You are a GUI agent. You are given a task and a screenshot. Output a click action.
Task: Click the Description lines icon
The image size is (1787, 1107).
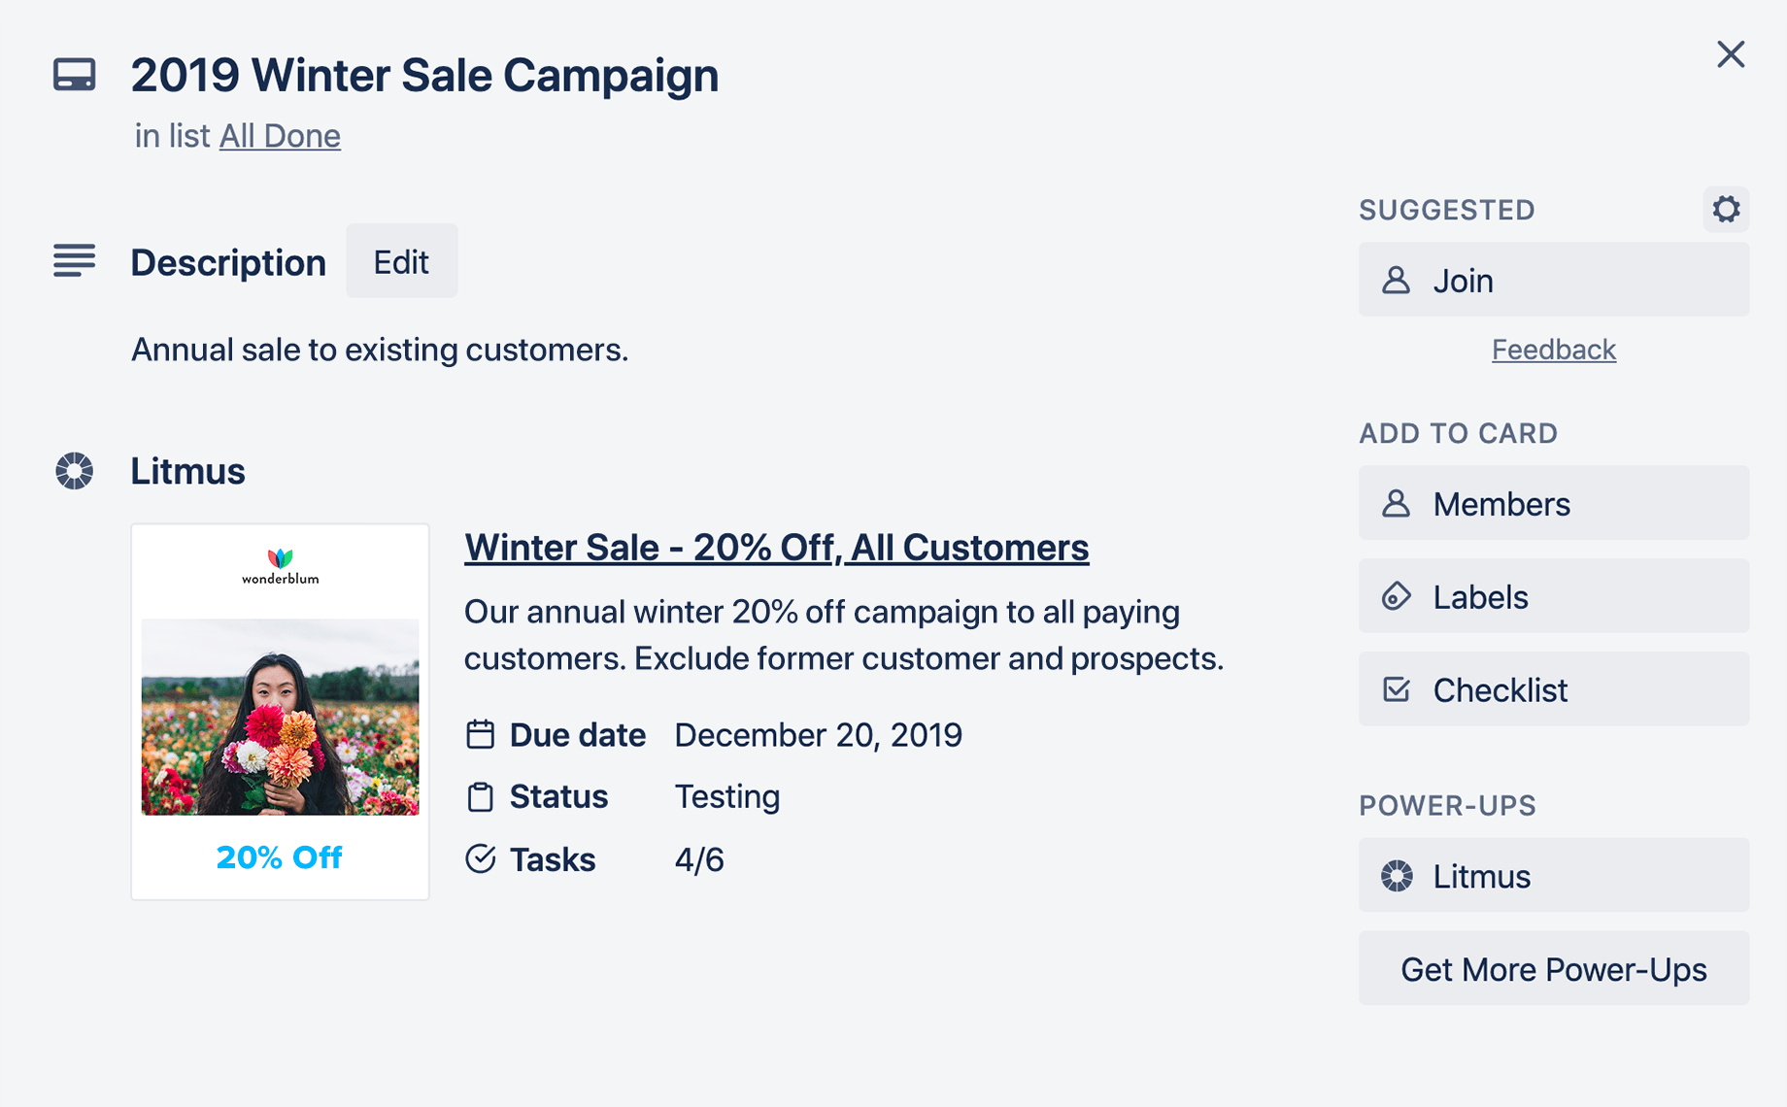[74, 261]
